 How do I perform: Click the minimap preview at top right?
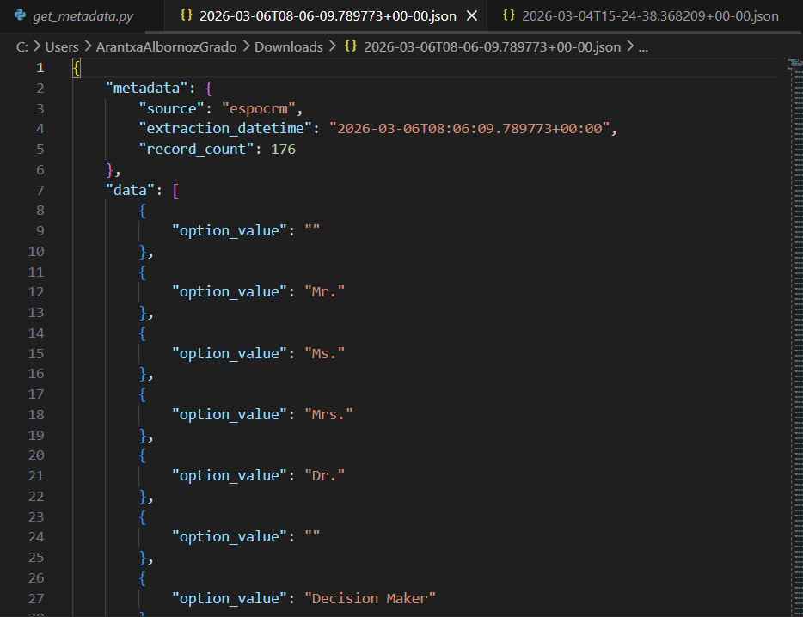coord(794,64)
